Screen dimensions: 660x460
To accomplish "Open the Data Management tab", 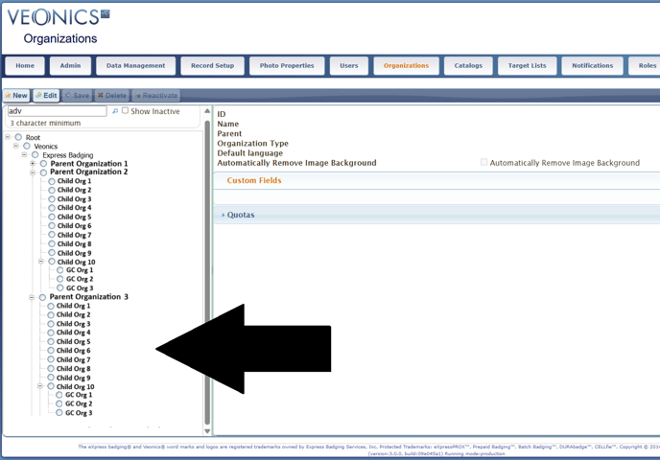I will (x=135, y=65).
